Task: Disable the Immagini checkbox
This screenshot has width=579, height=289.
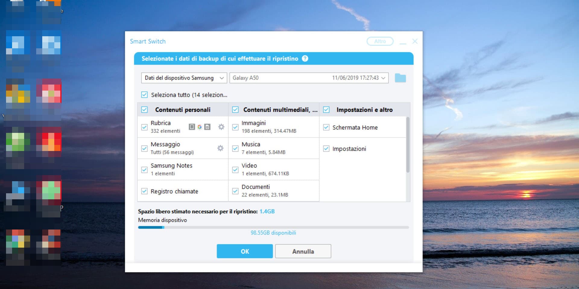Action: click(235, 127)
